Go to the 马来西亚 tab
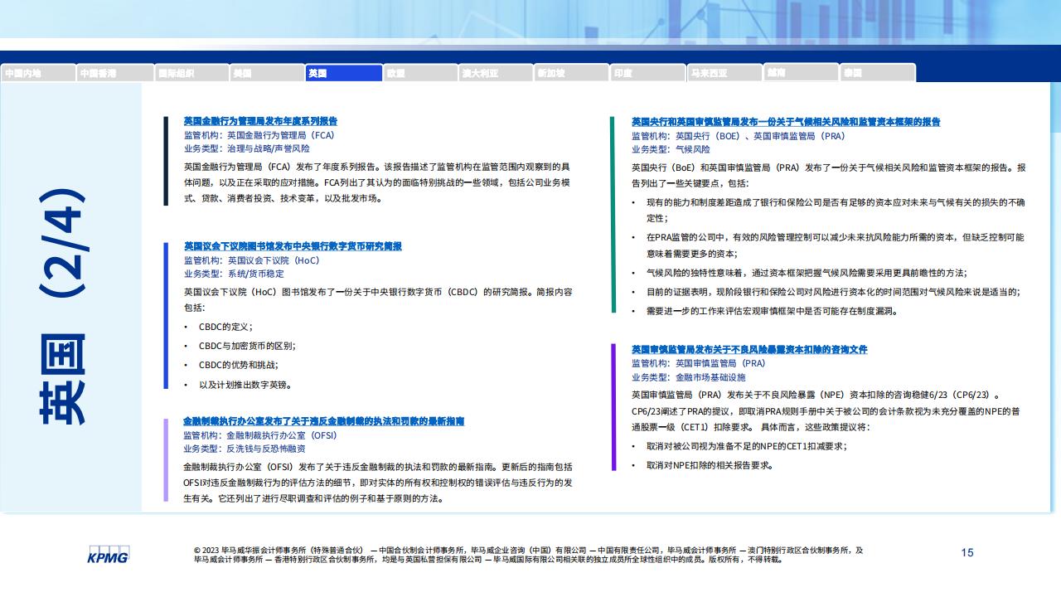This screenshot has width=1061, height=597. tap(724, 73)
